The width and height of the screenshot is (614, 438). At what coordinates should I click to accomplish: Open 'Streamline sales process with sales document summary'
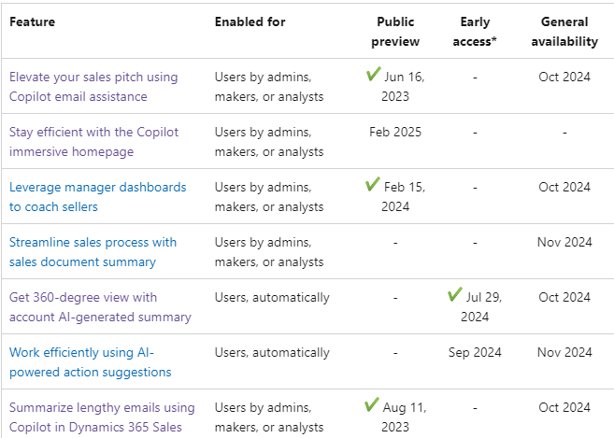pyautogui.click(x=93, y=252)
